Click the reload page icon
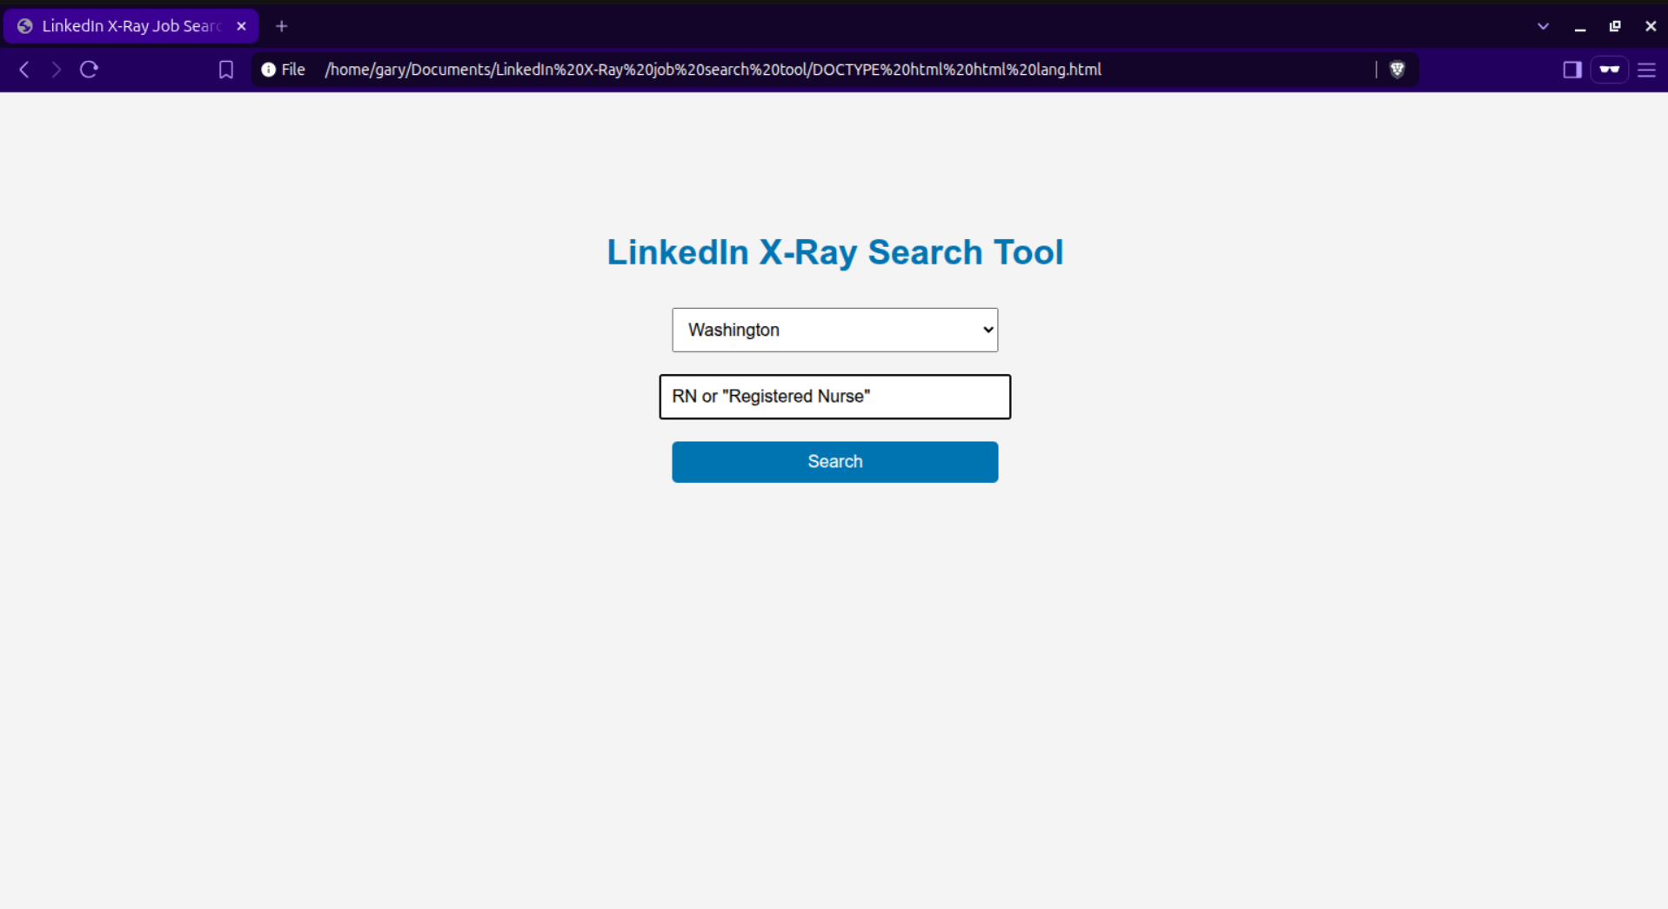This screenshot has height=909, width=1668. (89, 70)
